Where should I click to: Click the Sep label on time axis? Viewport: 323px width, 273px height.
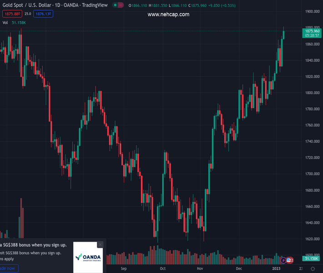[x=123, y=269]
